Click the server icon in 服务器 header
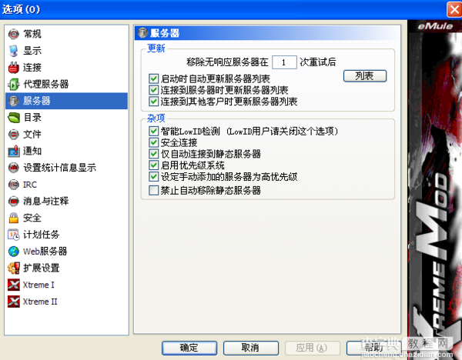The height and width of the screenshot is (360, 462). coord(142,33)
